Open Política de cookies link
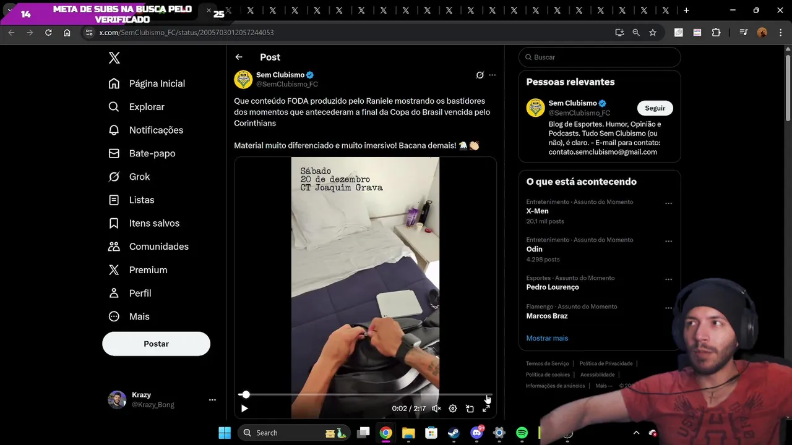 click(548, 375)
